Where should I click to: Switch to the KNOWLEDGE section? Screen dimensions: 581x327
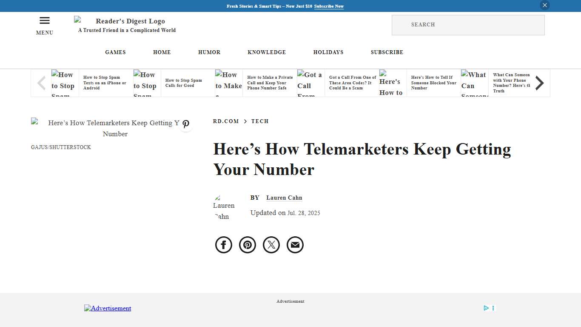pyautogui.click(x=267, y=52)
